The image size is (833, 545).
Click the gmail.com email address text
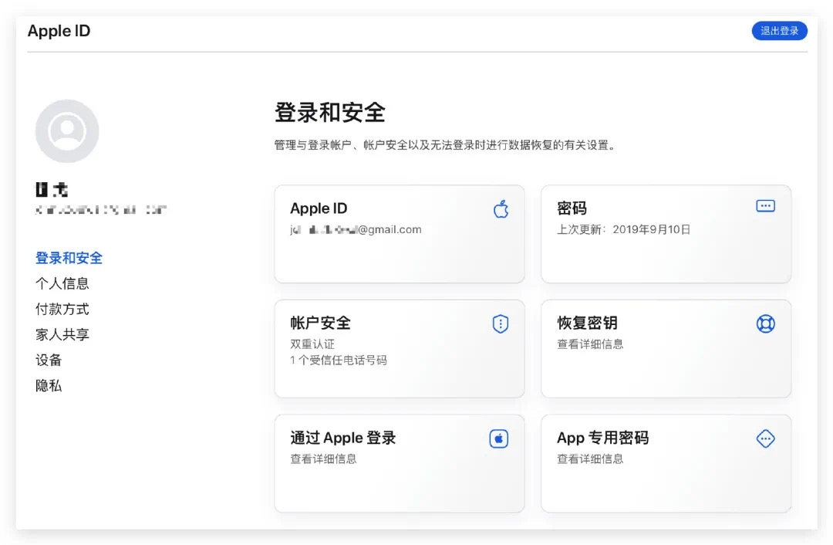point(356,230)
